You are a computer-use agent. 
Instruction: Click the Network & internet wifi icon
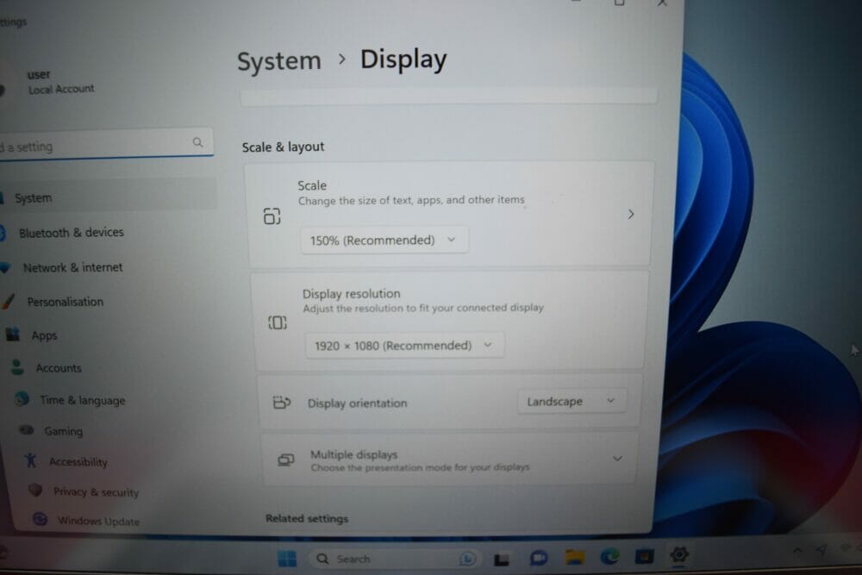point(4,267)
